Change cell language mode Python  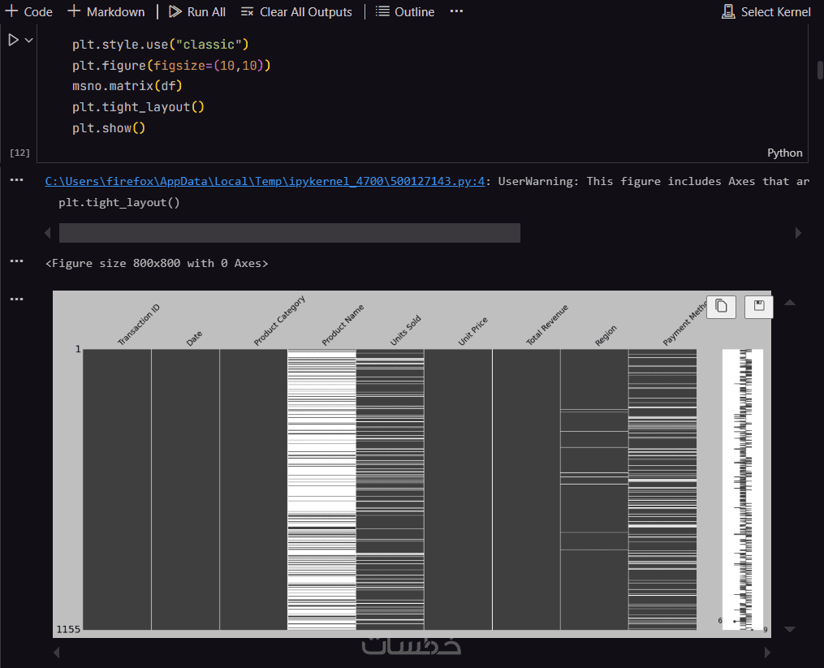(x=784, y=153)
